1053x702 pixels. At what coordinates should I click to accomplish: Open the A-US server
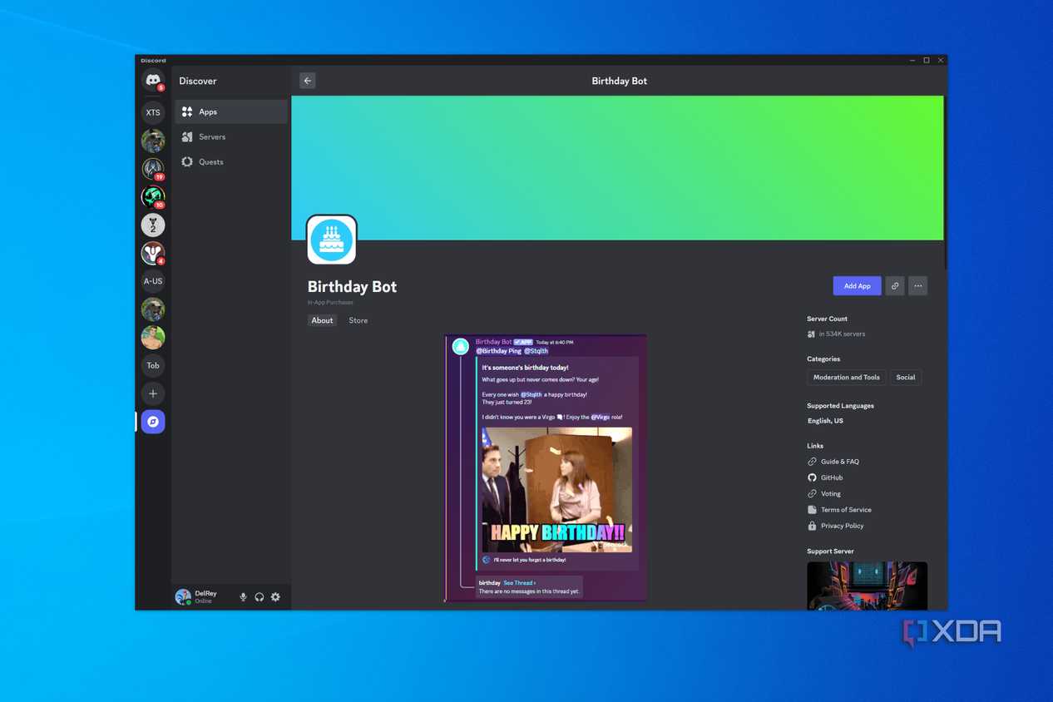point(153,281)
